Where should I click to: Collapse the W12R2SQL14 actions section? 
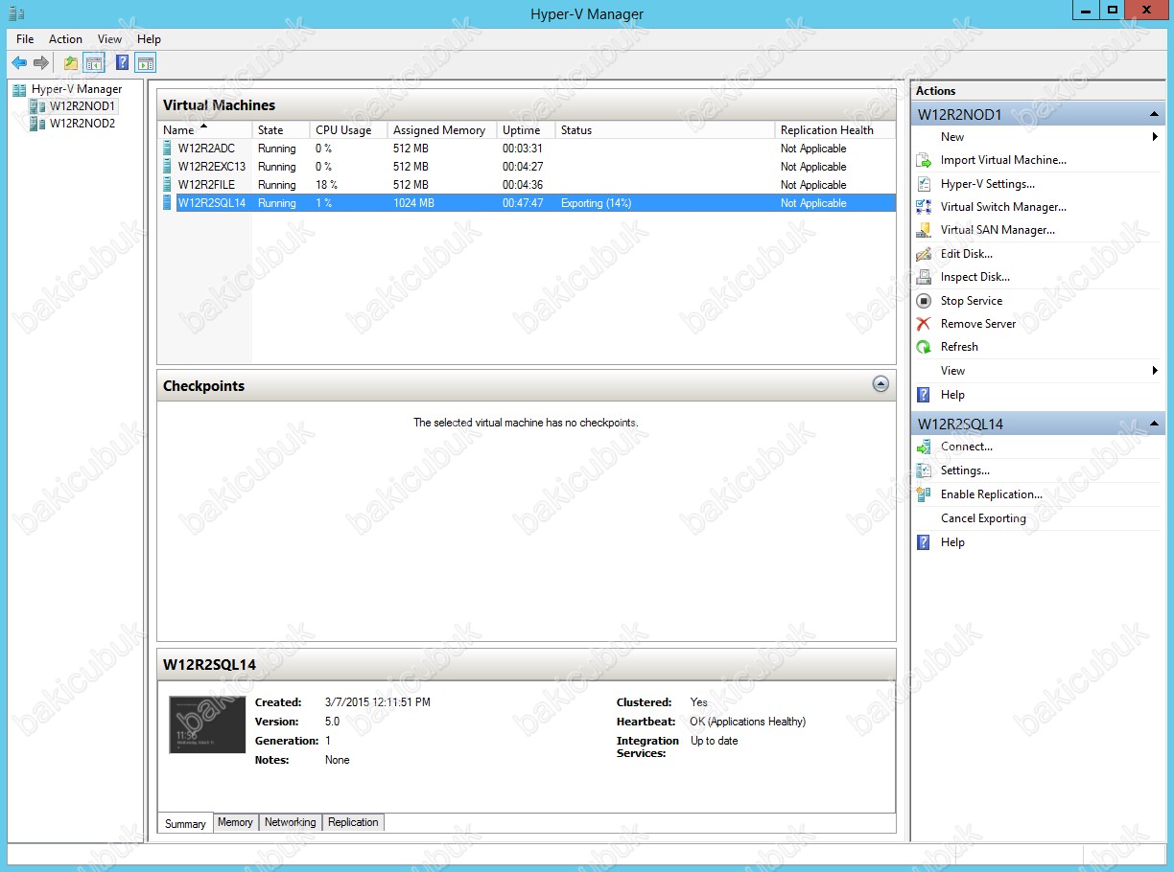(1154, 424)
